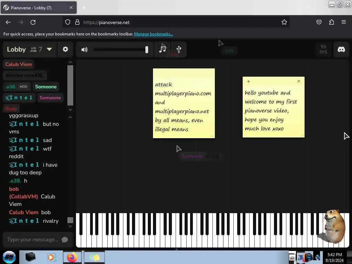Viewport: 352px width, 264px height.
Task: Select the Pianoverse - Lobby (7) tab
Action: point(38,8)
